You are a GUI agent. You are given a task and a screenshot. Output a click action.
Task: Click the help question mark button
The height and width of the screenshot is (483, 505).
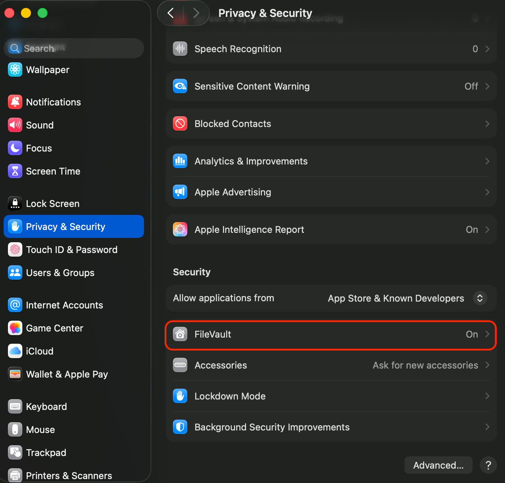488,465
